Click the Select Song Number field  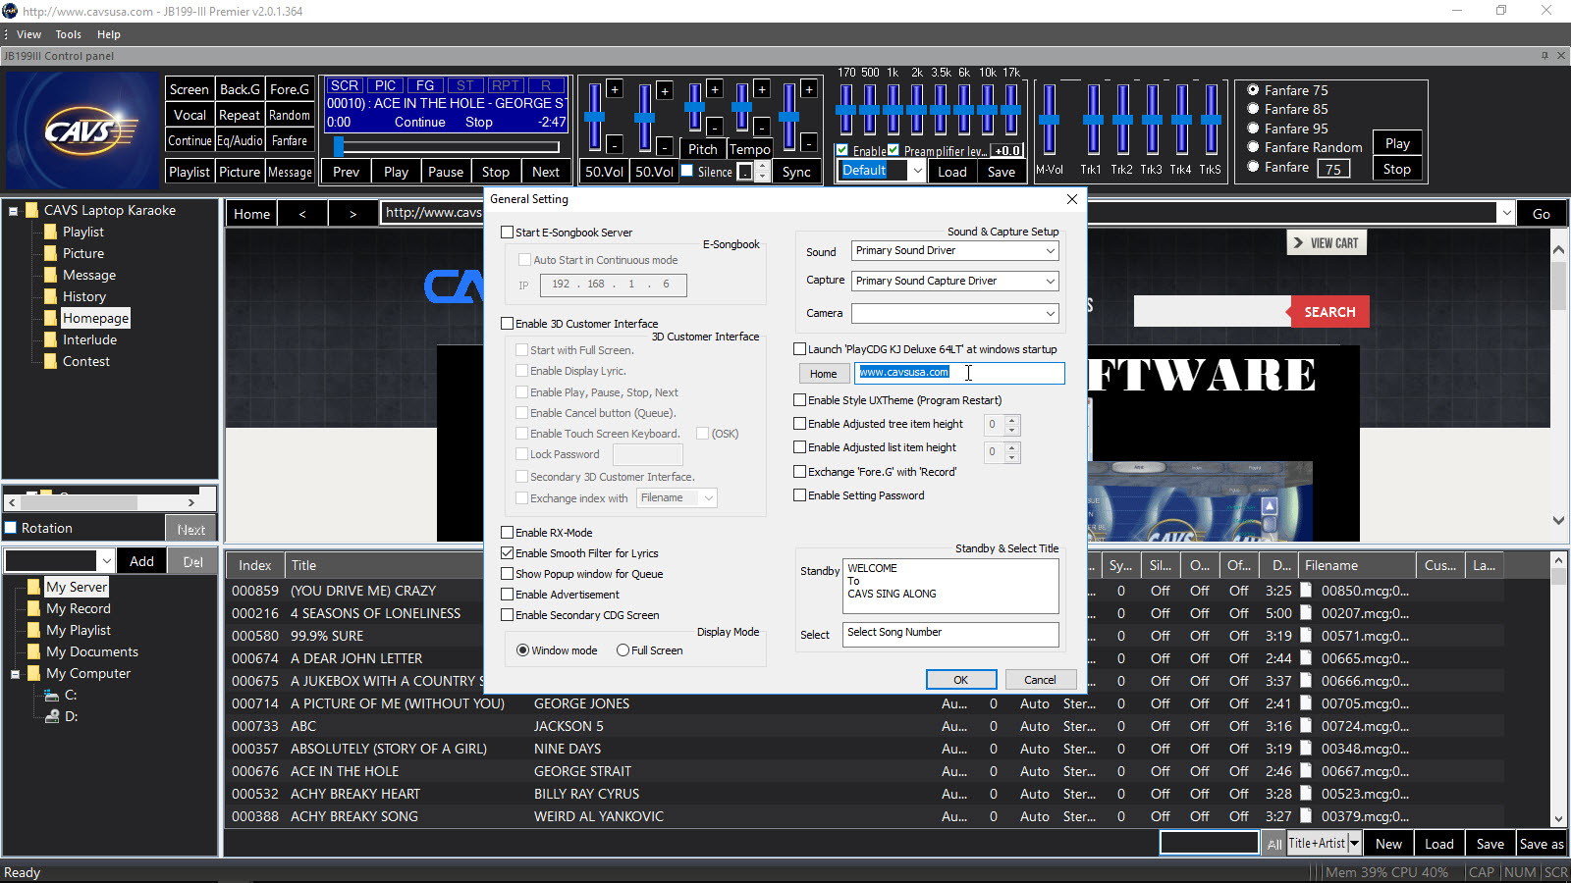[x=950, y=634]
